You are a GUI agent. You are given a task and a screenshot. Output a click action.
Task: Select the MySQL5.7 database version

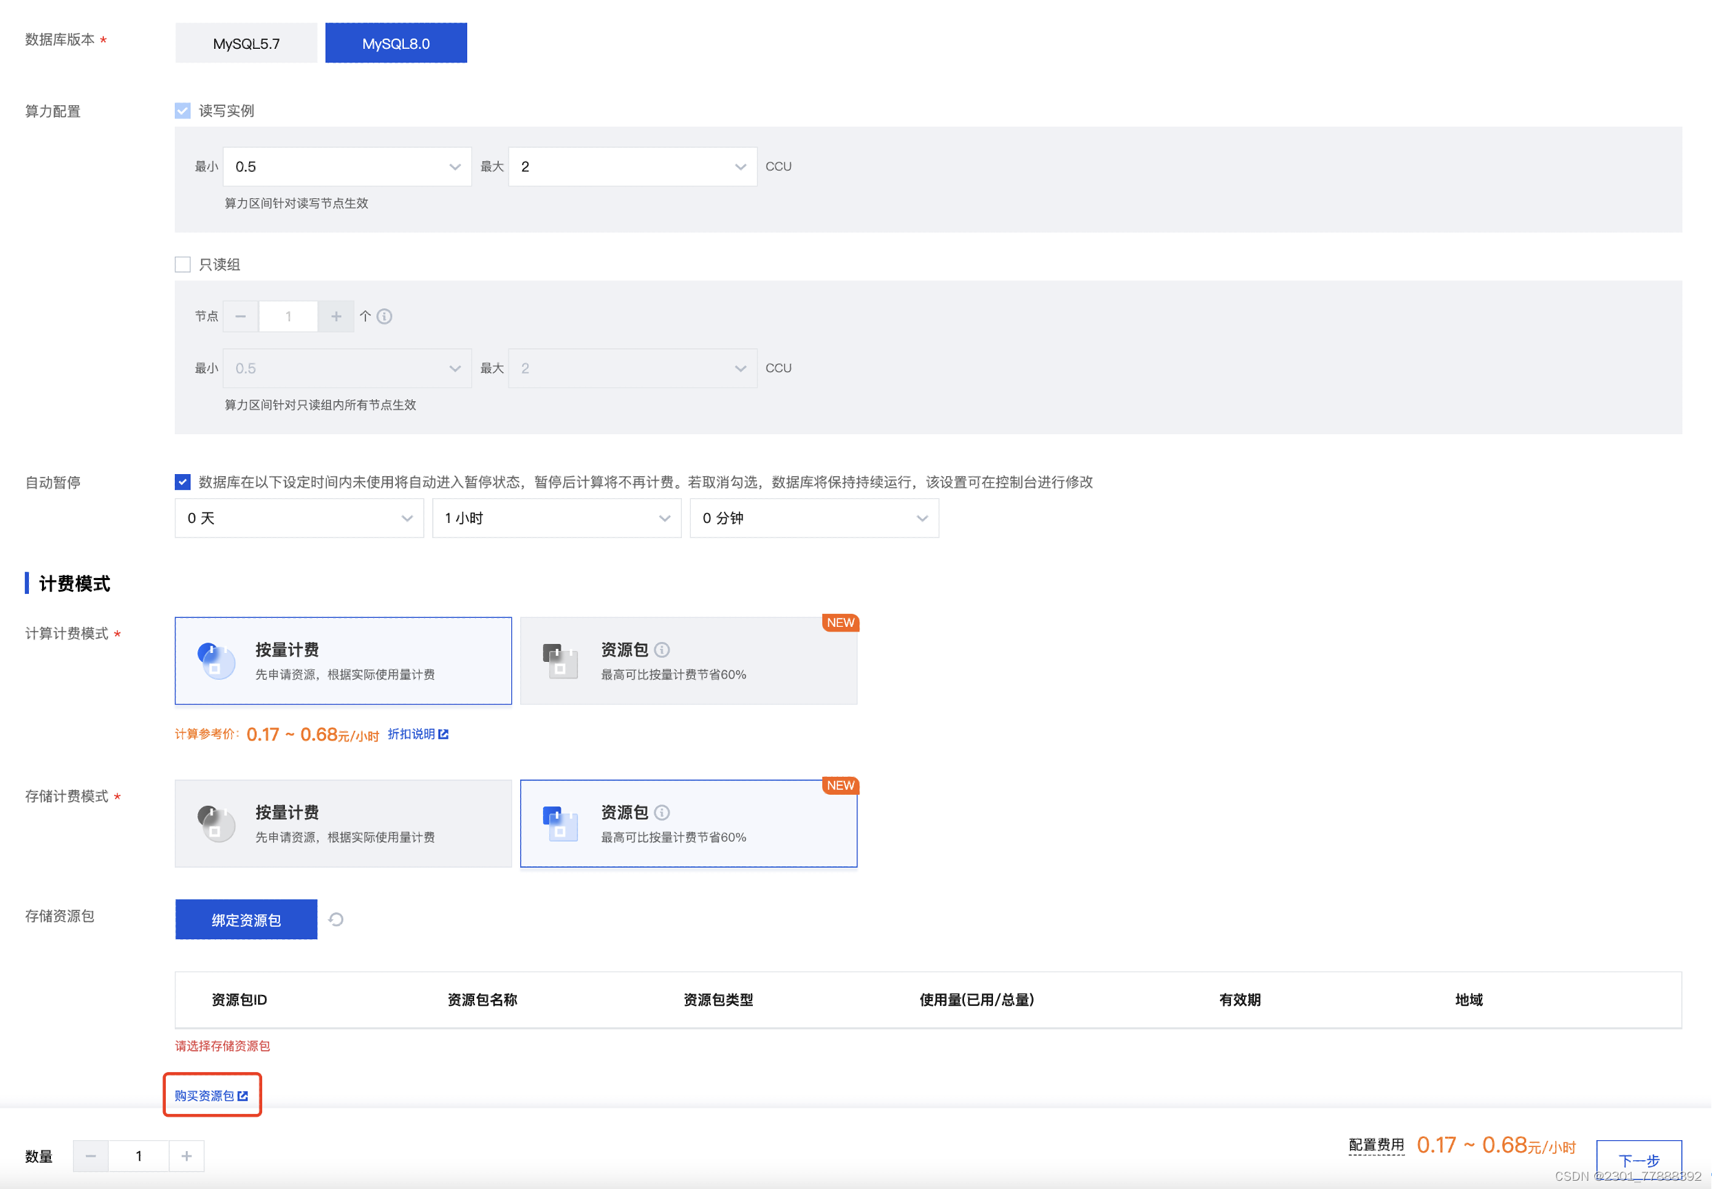point(246,43)
